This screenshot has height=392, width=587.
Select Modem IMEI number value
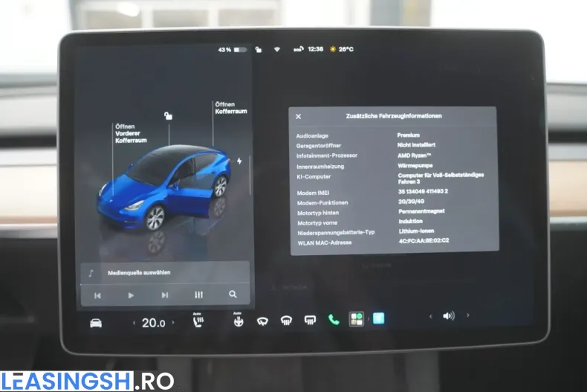[x=423, y=191]
